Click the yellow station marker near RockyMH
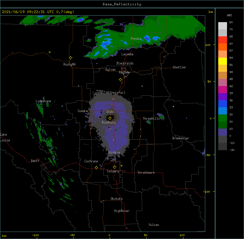This screenshot has width=244, height=239. pos(70,58)
